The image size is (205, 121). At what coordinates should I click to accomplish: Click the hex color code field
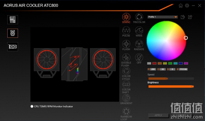183,69
